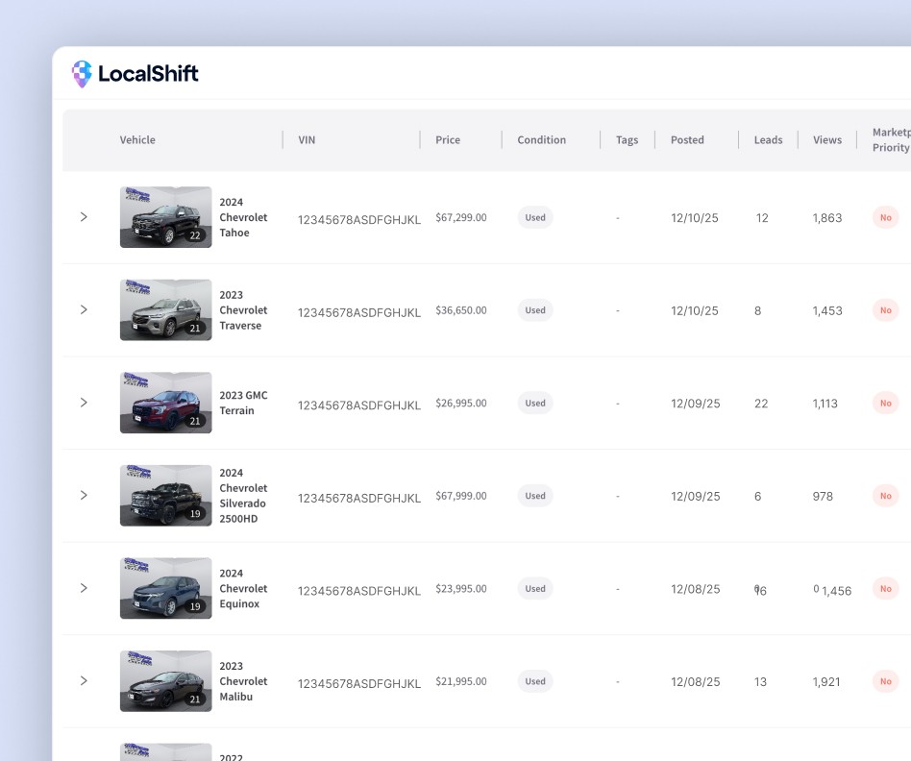Click the Malibu posted date 12/08/25
Viewport: 911px width, 761px height.
coord(696,681)
